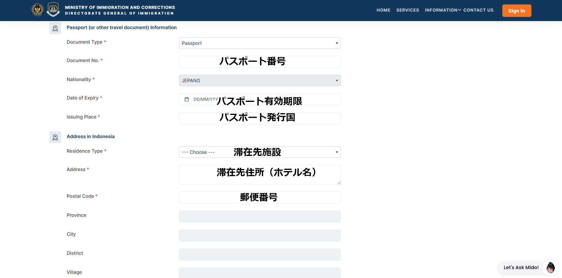
Task: Click the Province field
Action: click(259, 217)
